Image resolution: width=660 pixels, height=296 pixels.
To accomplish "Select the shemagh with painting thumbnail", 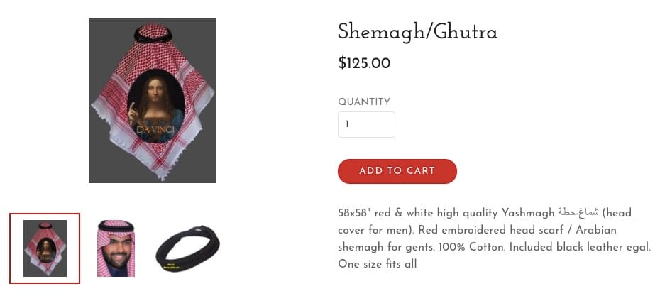I will point(45,248).
